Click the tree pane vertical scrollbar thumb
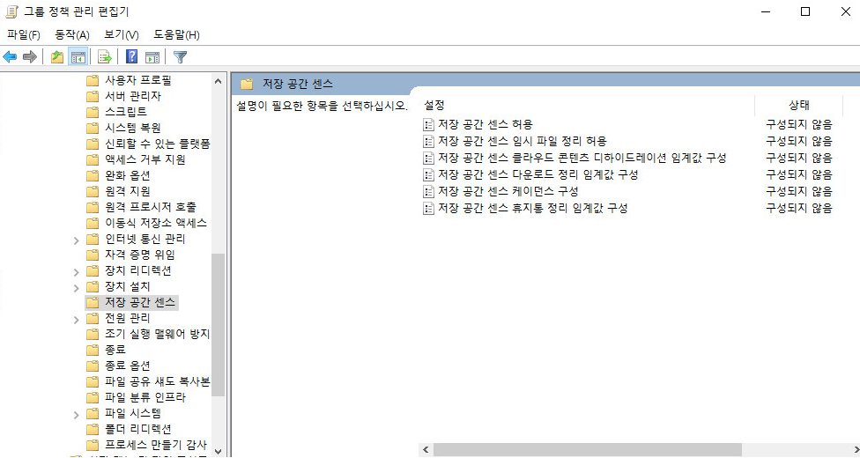 [x=219, y=325]
